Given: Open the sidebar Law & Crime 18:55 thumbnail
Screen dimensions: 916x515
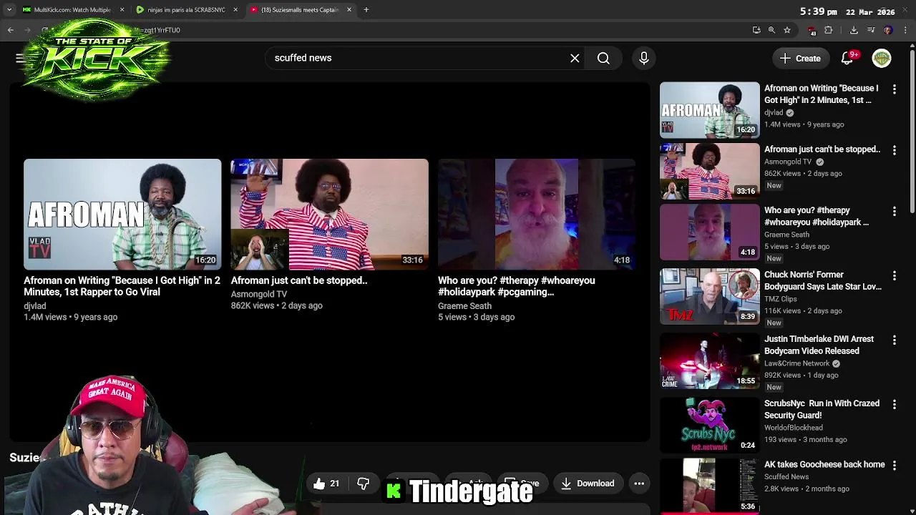Looking at the screenshot, I should [709, 360].
